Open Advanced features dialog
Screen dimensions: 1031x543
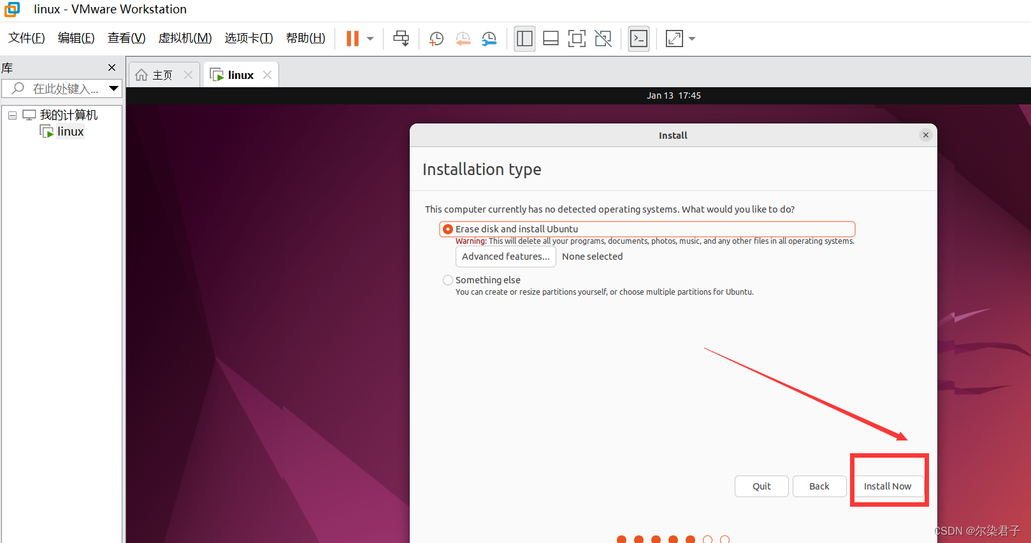(506, 257)
